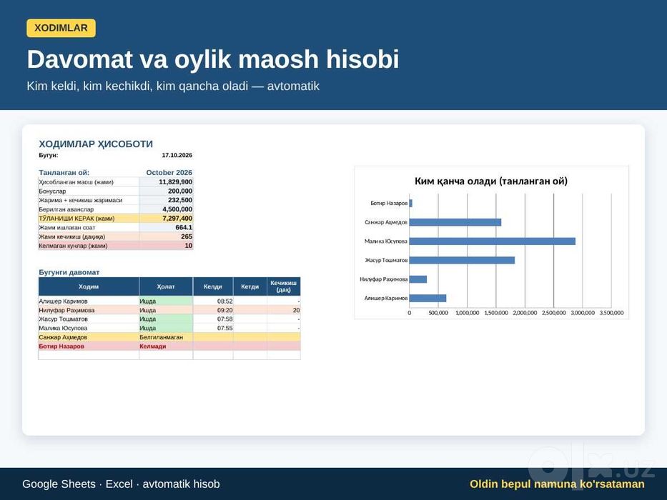Click the Жарима + кечикиш жаримаси label
Screen dimensions: 667x500
(80, 200)
